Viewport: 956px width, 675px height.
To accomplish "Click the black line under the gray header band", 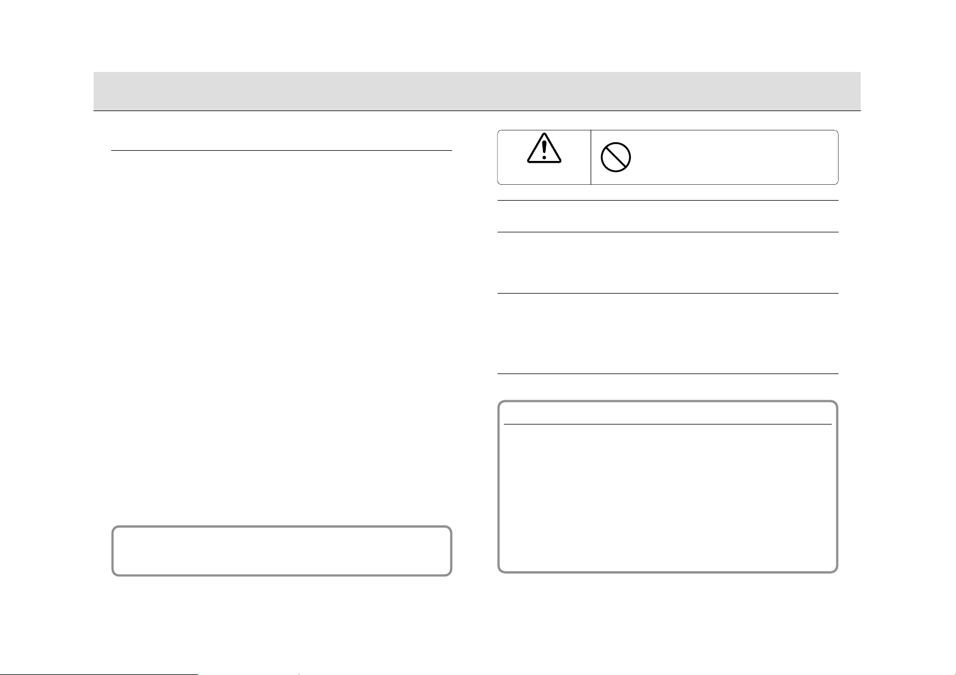I will coord(477,111).
